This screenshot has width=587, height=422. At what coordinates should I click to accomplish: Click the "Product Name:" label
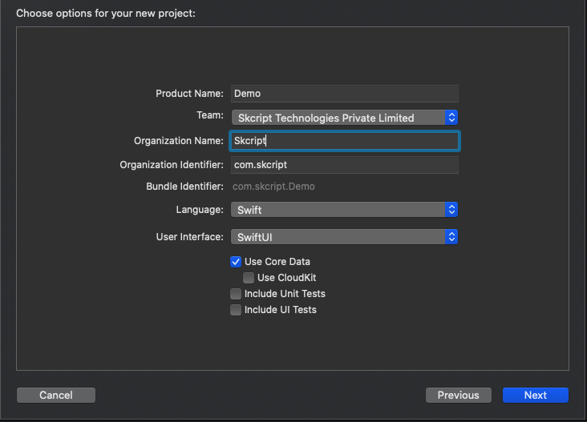tap(189, 94)
